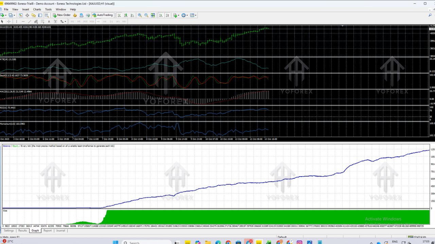Select the Horizontal Line drawing tool
435x244 pixels.
23,21
